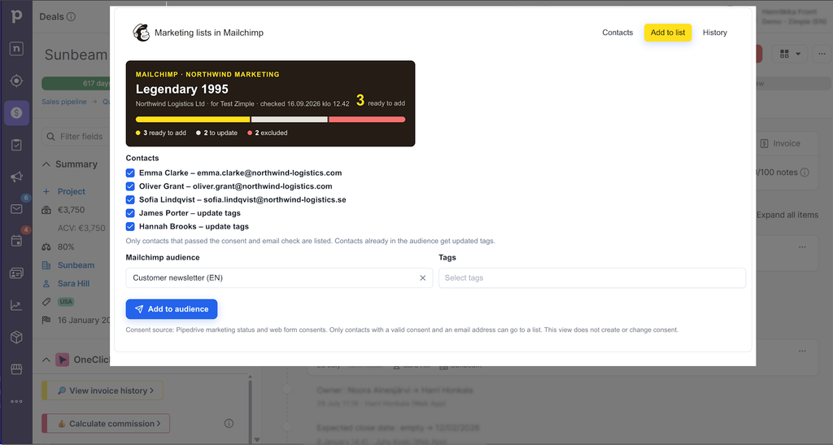Click the €3,750 deal value
Image resolution: width=833 pixels, height=445 pixels.
[72, 210]
